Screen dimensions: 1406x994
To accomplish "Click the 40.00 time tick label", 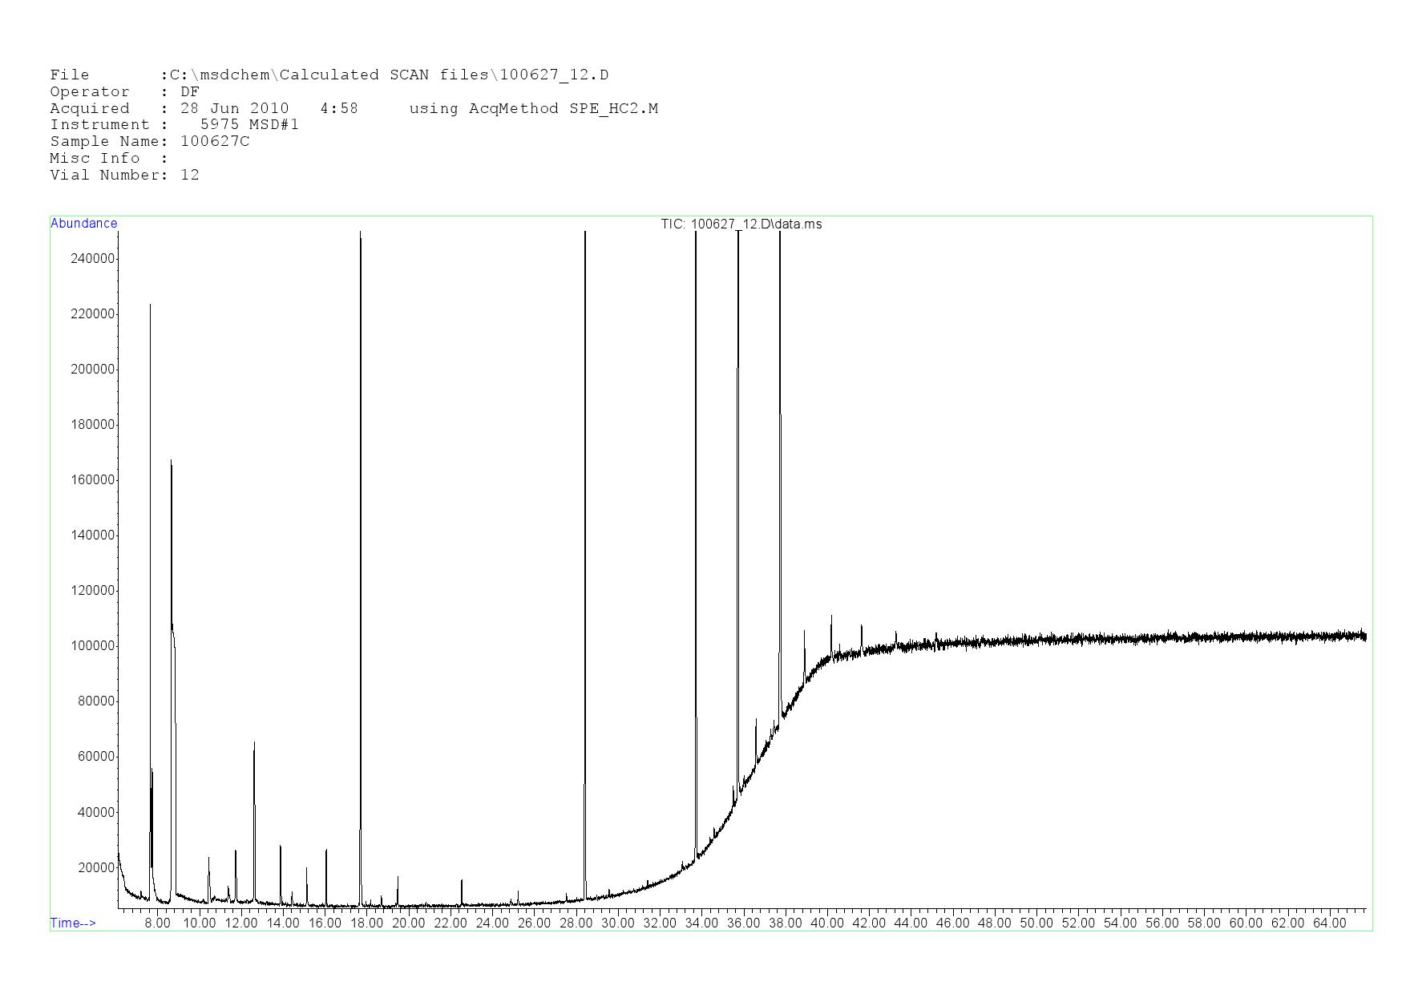I will (x=826, y=923).
